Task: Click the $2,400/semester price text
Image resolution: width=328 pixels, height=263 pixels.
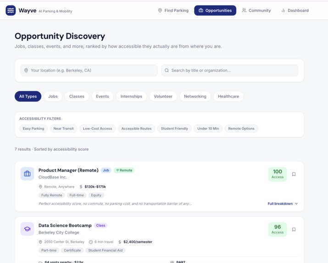Action: 138,242
